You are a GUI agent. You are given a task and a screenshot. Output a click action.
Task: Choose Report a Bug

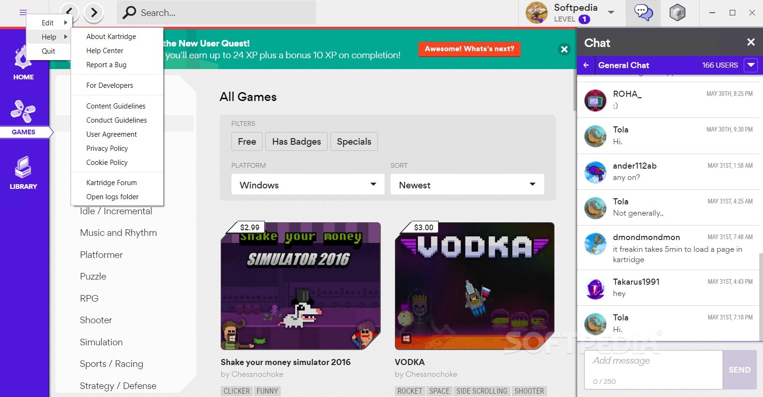117,64
